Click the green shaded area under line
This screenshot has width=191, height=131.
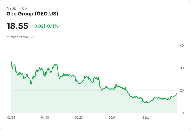tap(78, 101)
